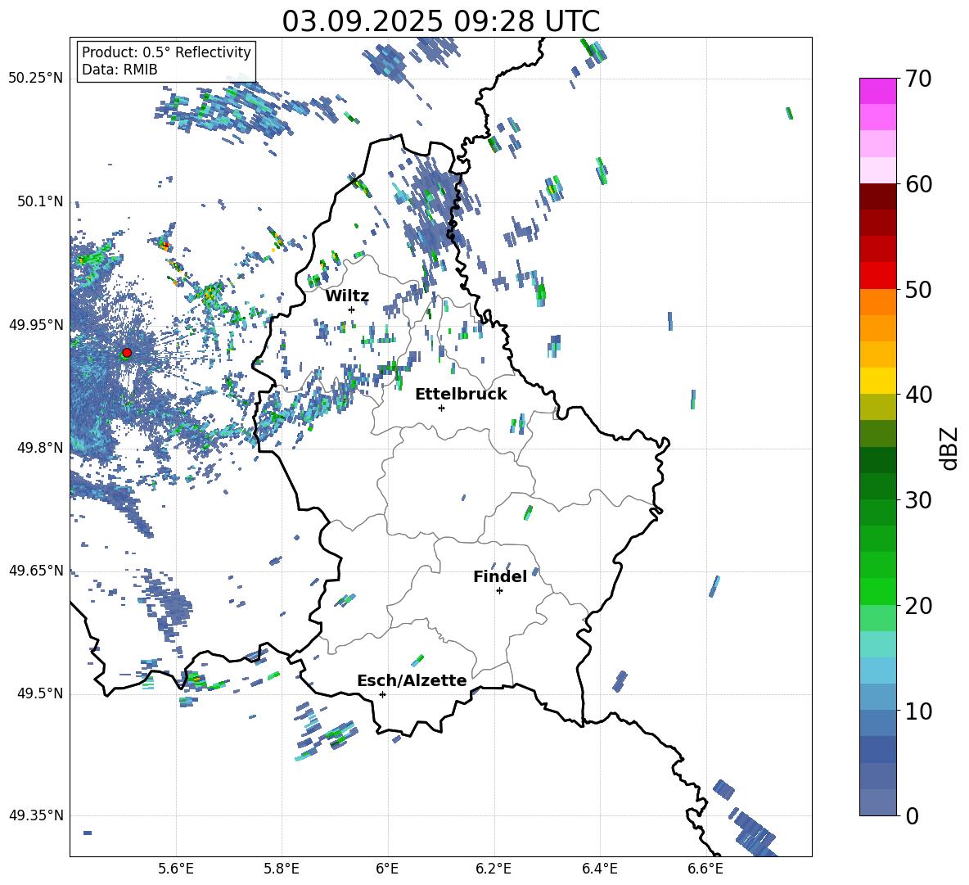Click the 49.95°N latitude label

(36, 325)
